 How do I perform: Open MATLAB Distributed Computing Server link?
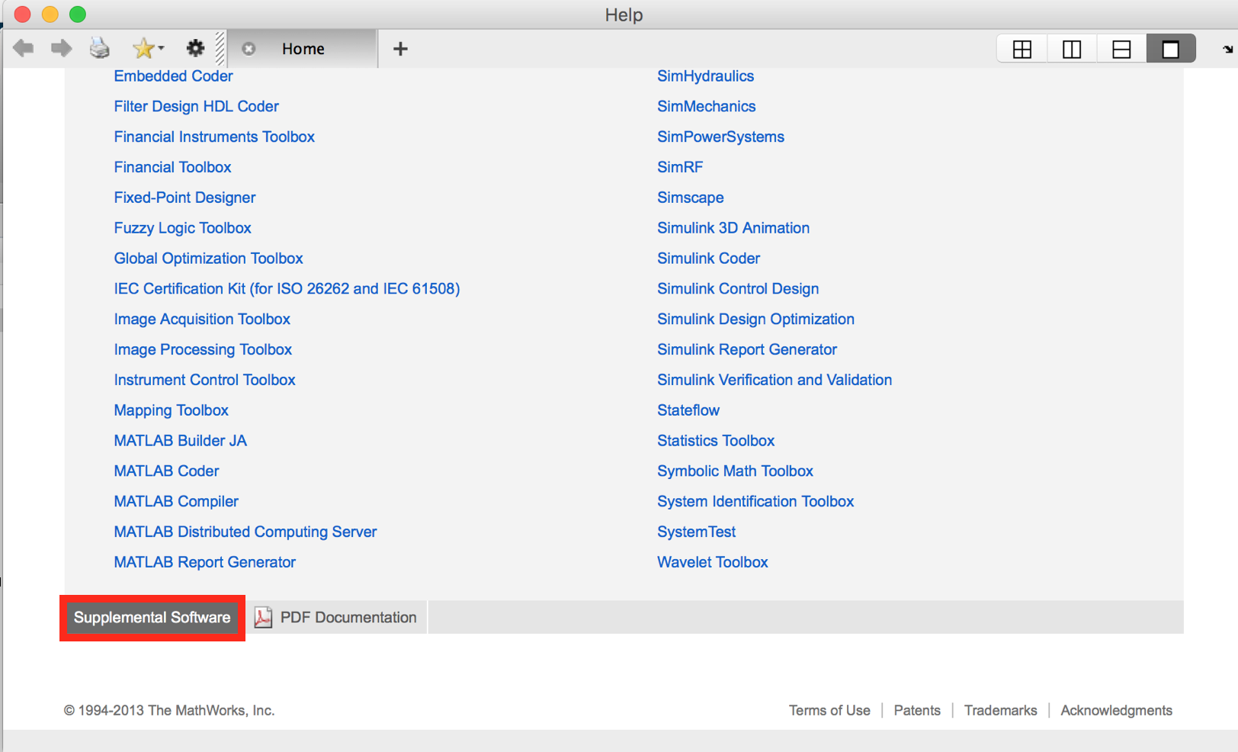click(x=245, y=532)
